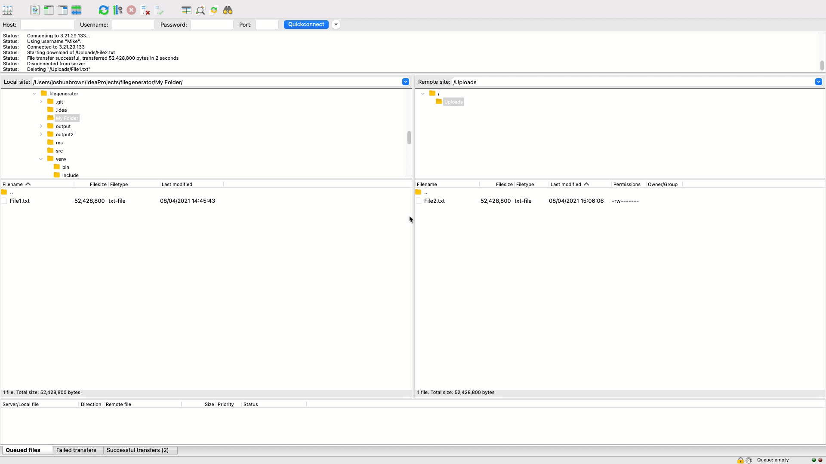Refresh file and folder lists icon

click(104, 10)
